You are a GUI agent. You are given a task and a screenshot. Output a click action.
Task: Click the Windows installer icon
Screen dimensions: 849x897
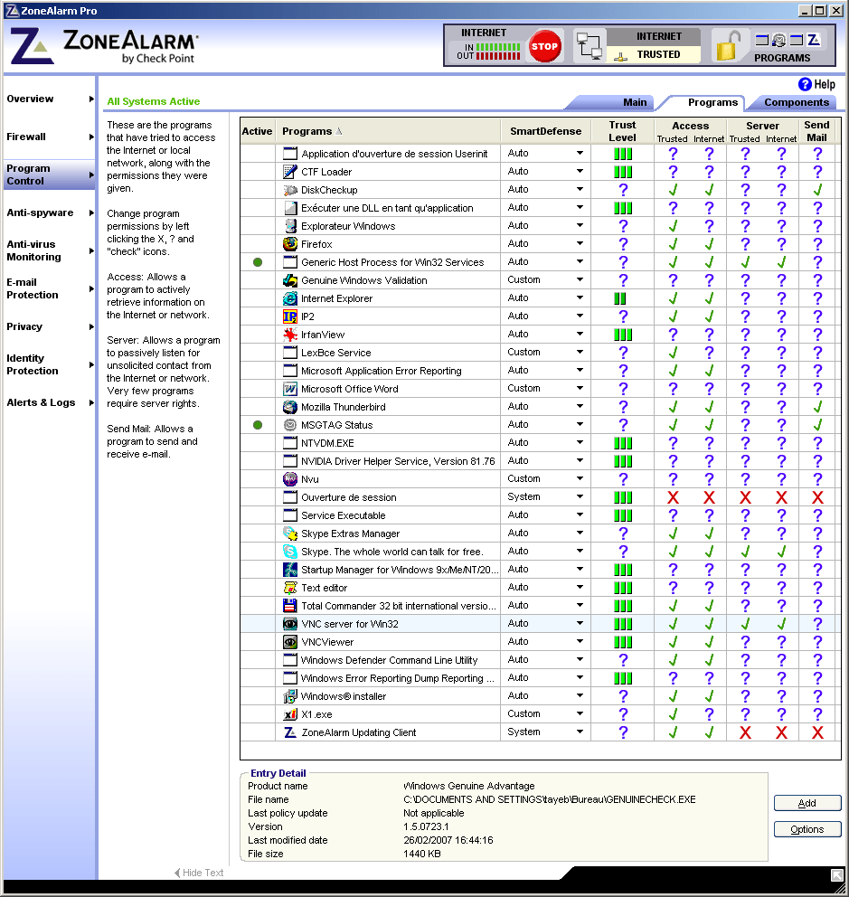(x=290, y=696)
